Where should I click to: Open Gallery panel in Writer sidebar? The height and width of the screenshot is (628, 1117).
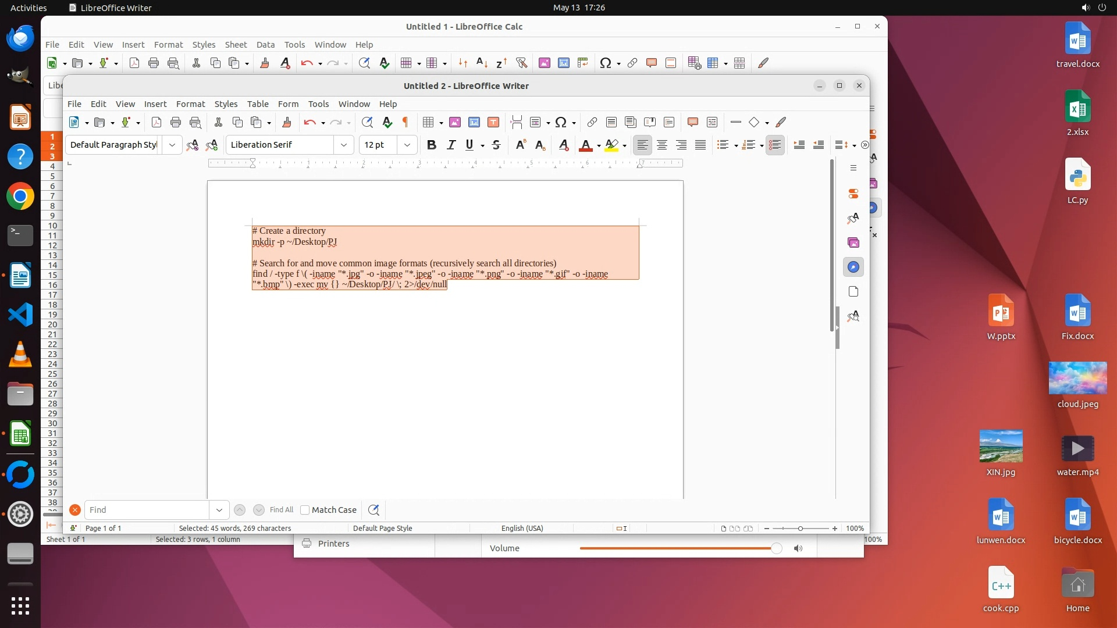[853, 242]
